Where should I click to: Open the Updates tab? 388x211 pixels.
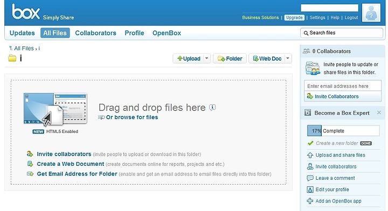(22, 33)
